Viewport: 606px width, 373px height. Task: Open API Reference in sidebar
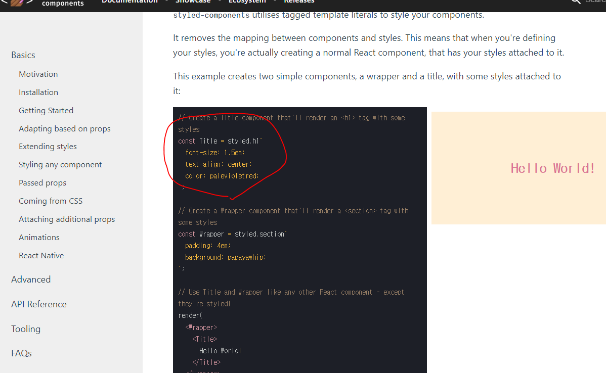tap(38, 304)
